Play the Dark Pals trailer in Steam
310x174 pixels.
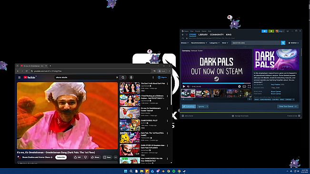coord(184,87)
